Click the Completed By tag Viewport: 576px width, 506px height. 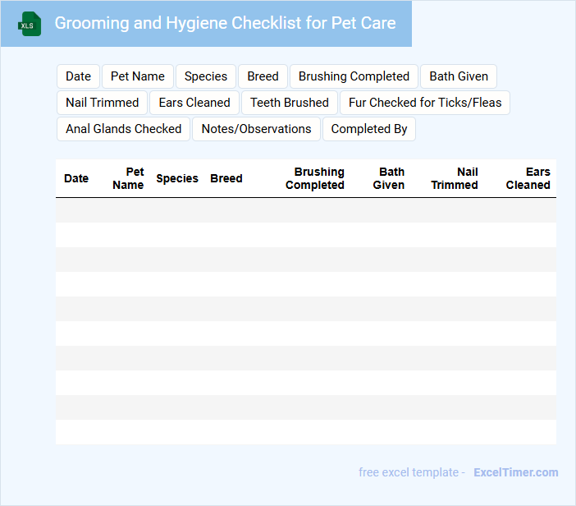pos(369,129)
